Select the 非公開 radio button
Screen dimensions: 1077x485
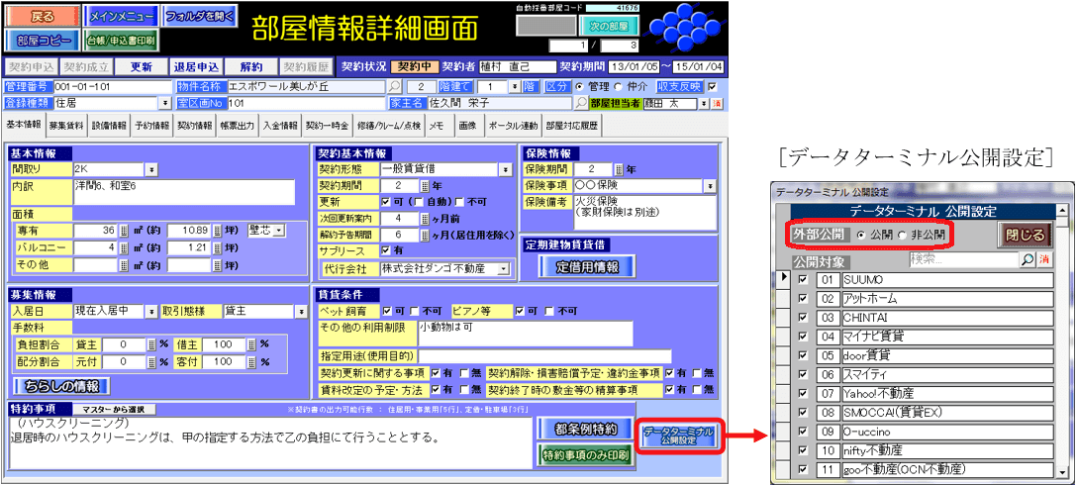point(901,235)
